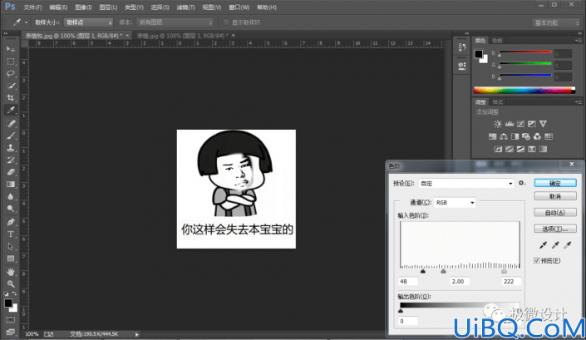Click the 选项(T)... button in Levels
Image resolution: width=586 pixels, height=340 pixels.
coord(555,229)
